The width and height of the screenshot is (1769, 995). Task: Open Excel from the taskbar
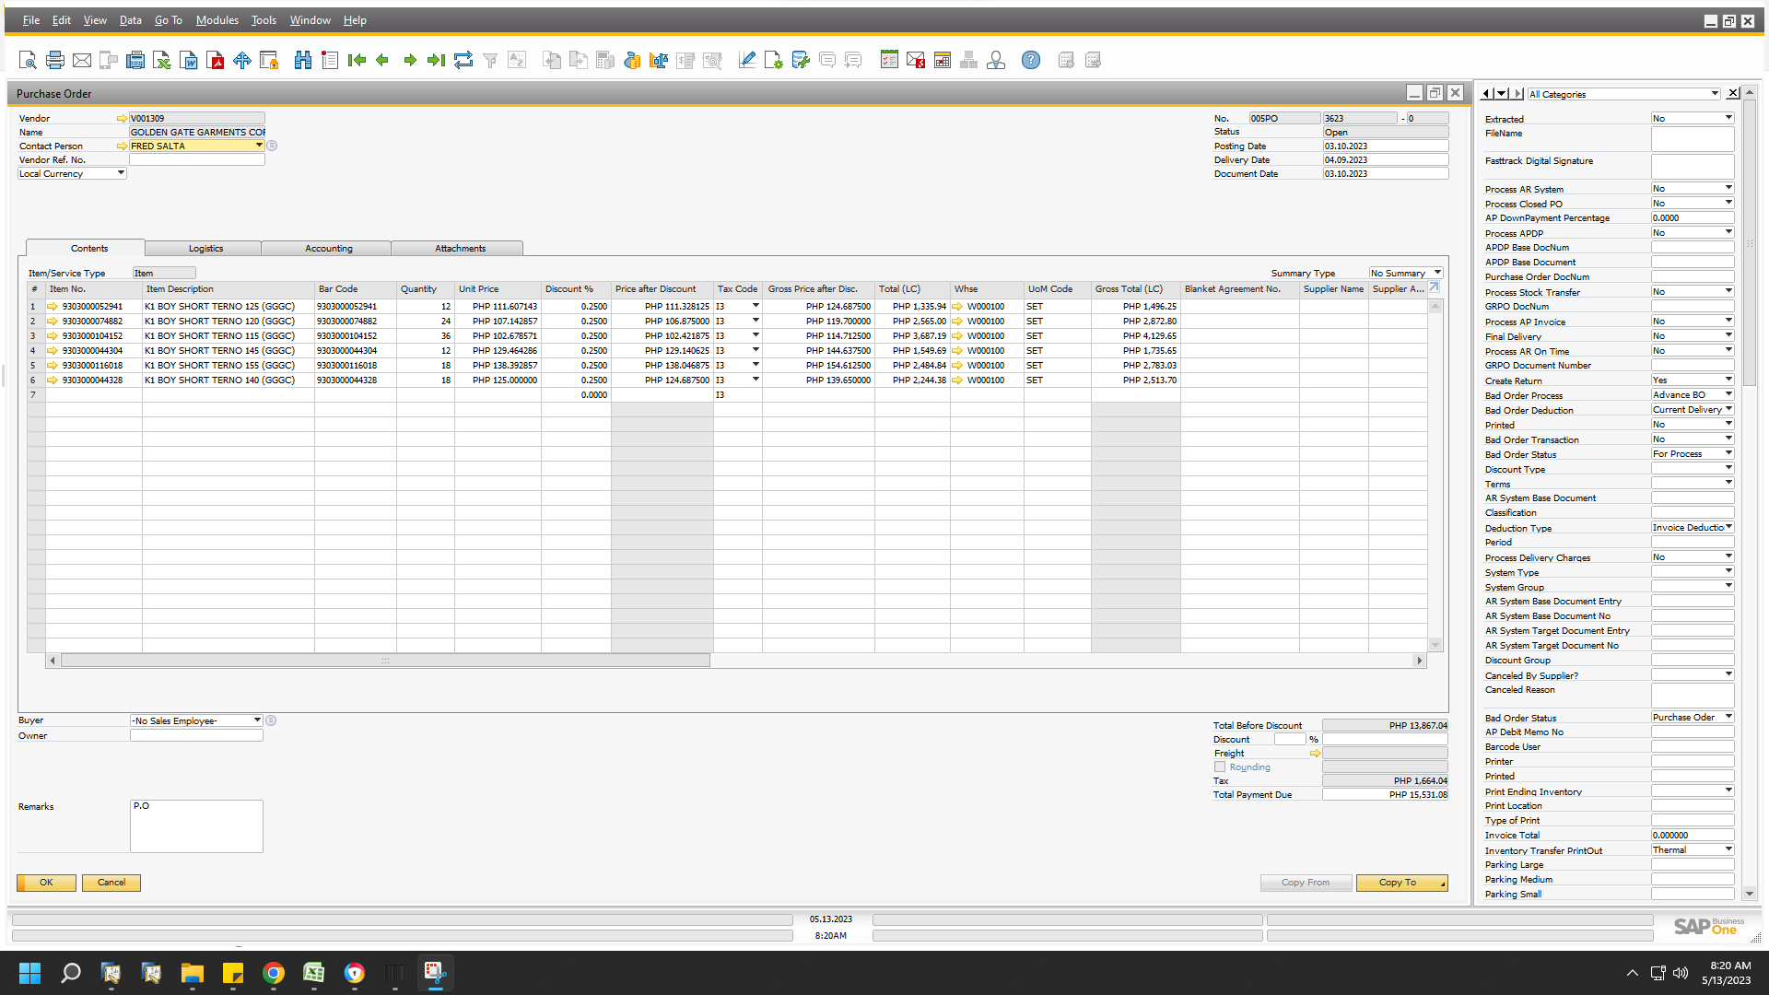(x=314, y=973)
